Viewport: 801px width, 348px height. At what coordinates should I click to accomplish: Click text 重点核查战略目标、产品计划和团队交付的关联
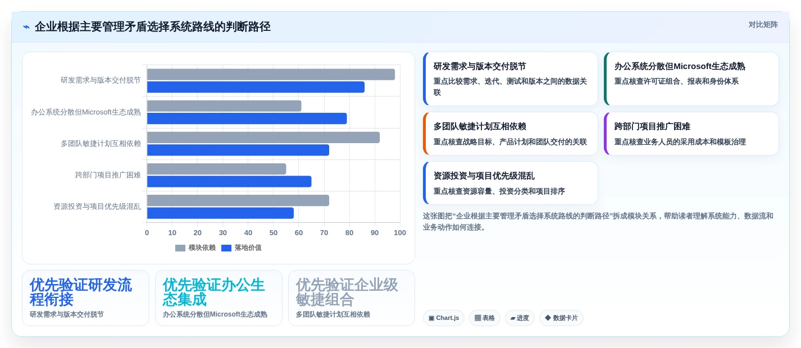click(510, 142)
